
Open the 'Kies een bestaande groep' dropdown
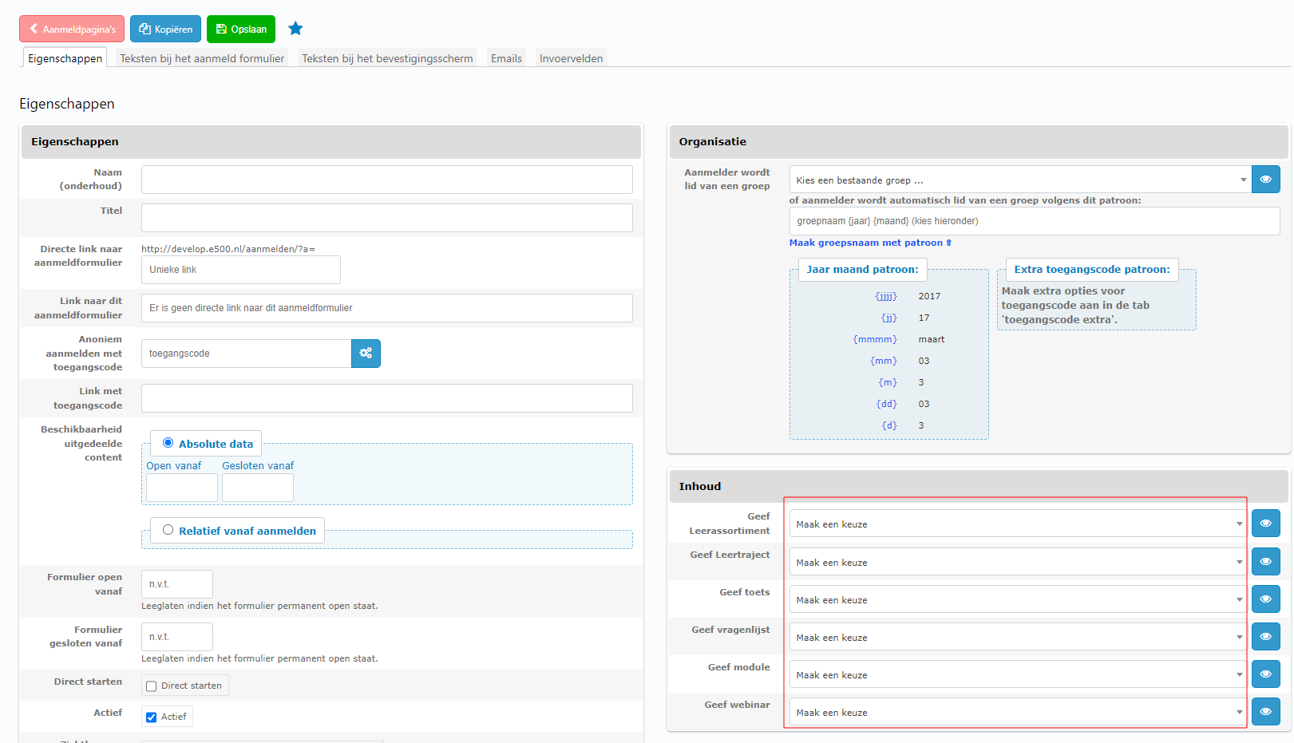(1019, 180)
